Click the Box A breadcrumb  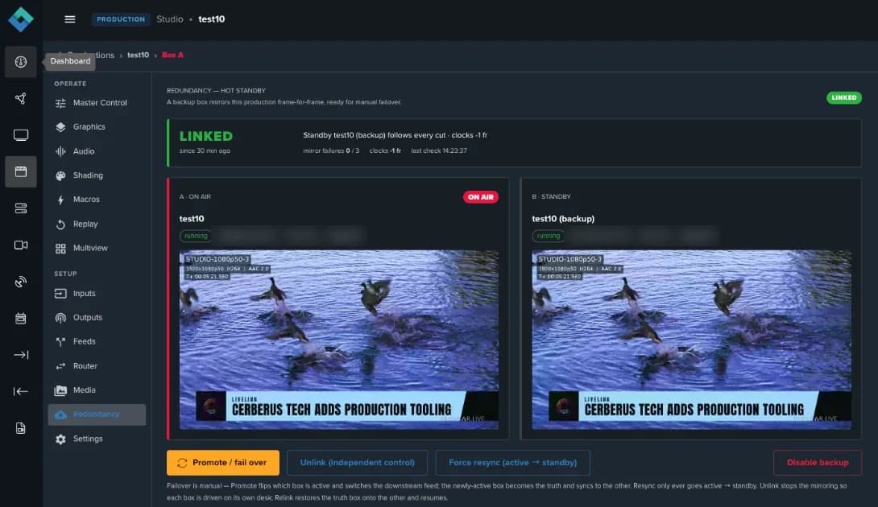coord(172,55)
